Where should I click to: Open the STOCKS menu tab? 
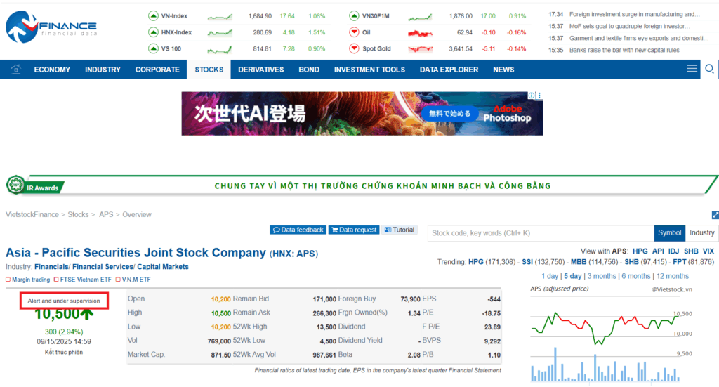click(x=209, y=70)
